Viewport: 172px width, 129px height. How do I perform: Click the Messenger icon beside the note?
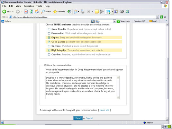coord(102,11)
